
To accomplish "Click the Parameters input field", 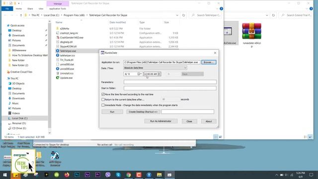I will click(170, 82).
